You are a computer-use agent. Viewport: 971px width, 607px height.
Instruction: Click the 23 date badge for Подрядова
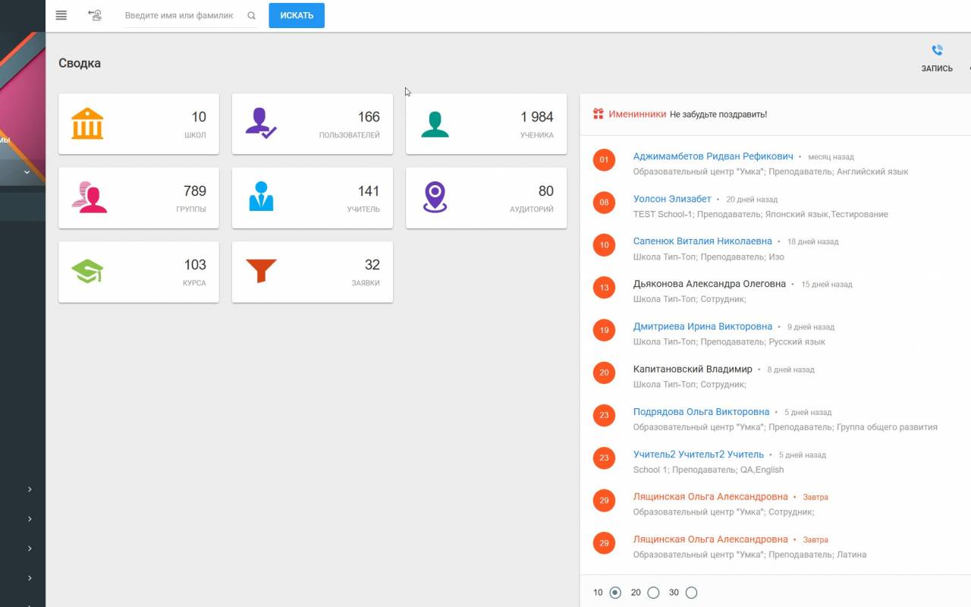tap(604, 415)
